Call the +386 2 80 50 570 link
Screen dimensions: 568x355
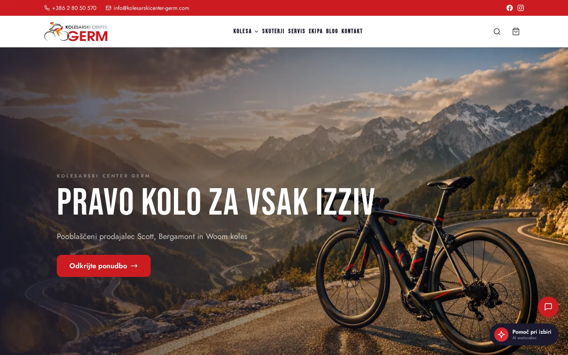coord(74,8)
